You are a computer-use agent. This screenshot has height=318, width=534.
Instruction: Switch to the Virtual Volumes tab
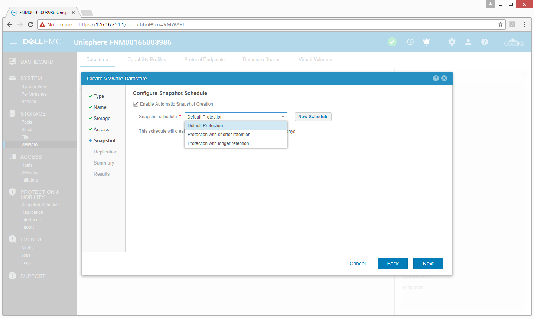coord(315,59)
